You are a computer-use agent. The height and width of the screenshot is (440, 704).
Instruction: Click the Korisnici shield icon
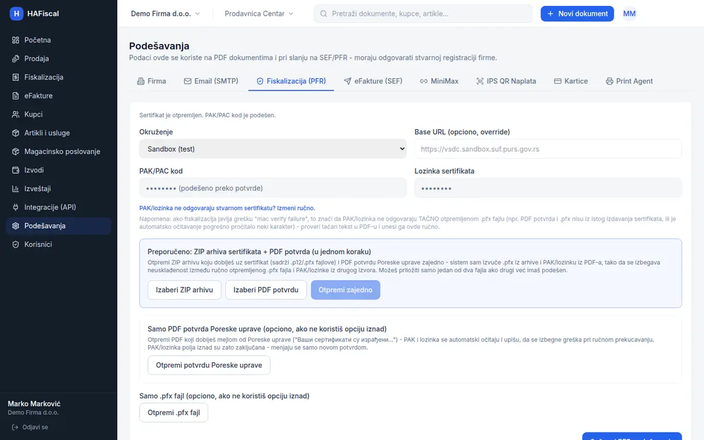pyautogui.click(x=16, y=244)
